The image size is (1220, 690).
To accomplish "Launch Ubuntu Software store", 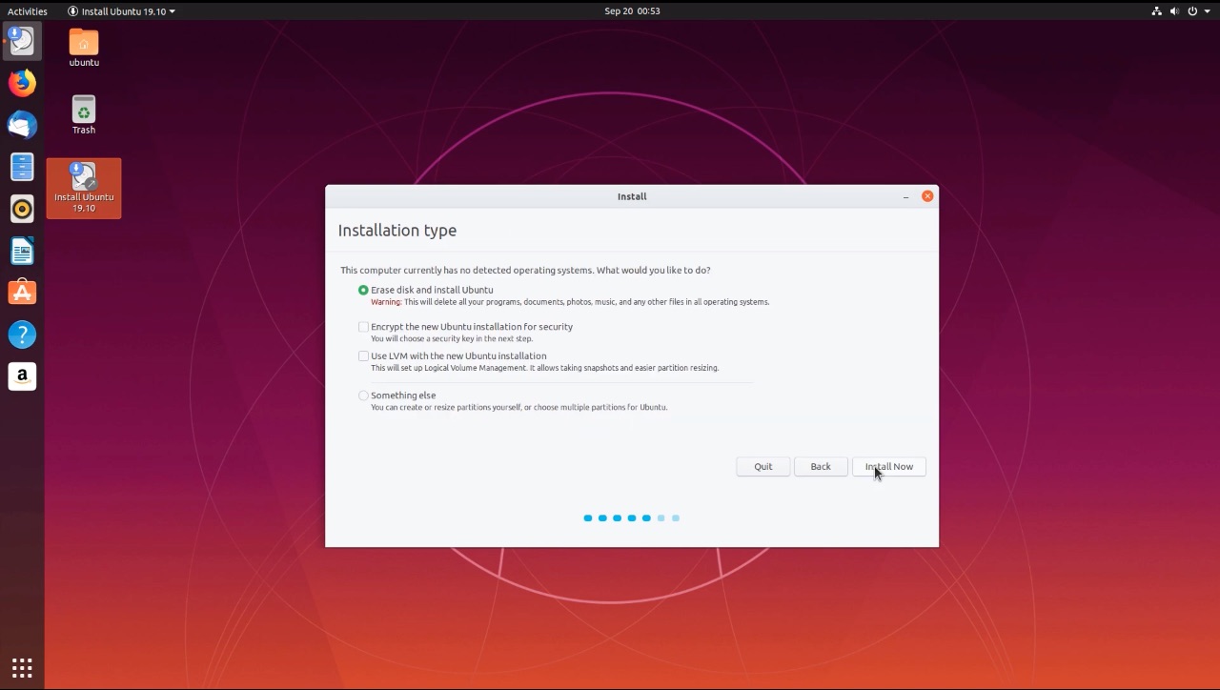I will point(22,293).
